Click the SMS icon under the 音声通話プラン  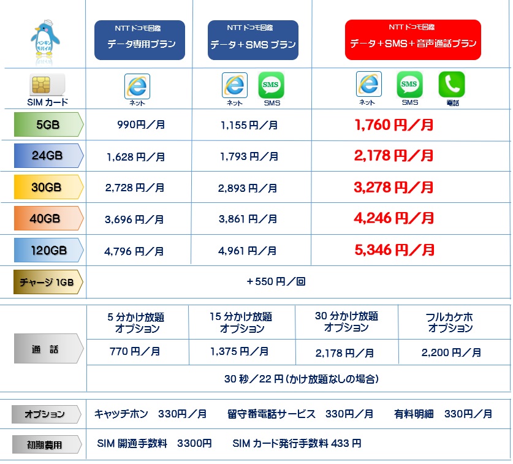409,84
